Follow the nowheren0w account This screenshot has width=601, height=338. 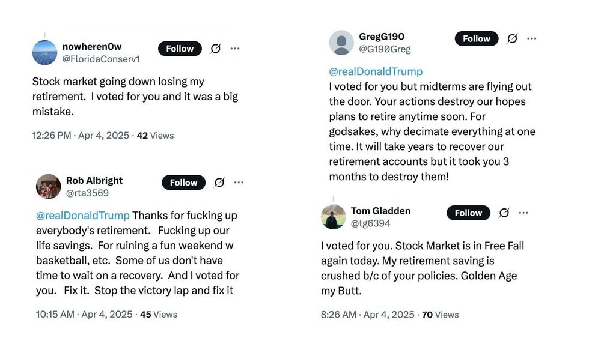180,49
